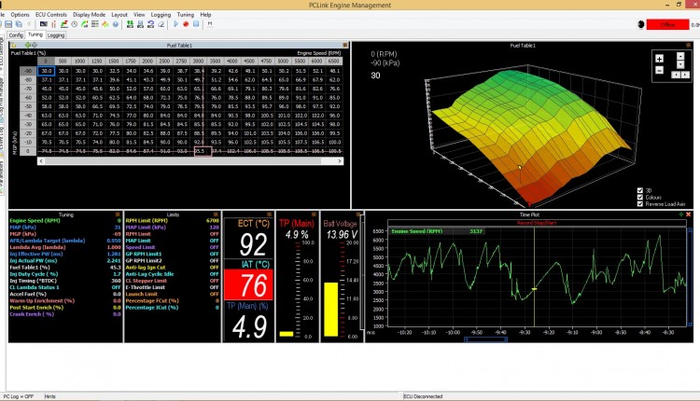This screenshot has width=700, height=401.
Task: Switch to the Config tab
Action: pos(15,35)
